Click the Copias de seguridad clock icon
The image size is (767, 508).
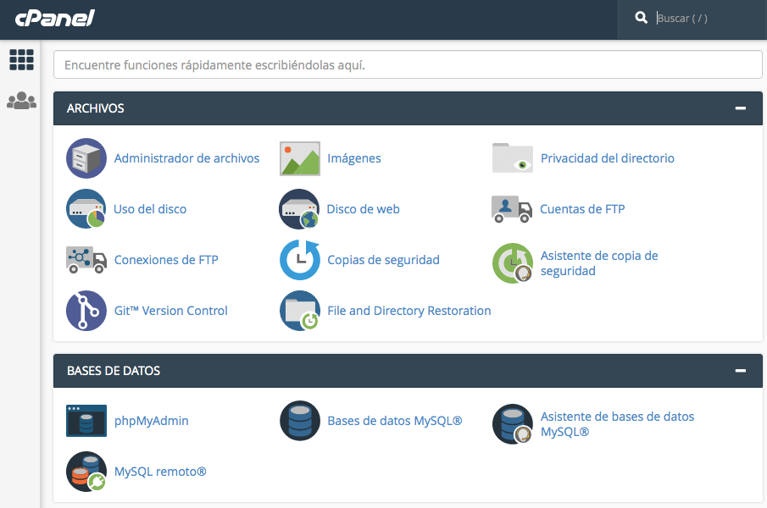pyautogui.click(x=299, y=260)
